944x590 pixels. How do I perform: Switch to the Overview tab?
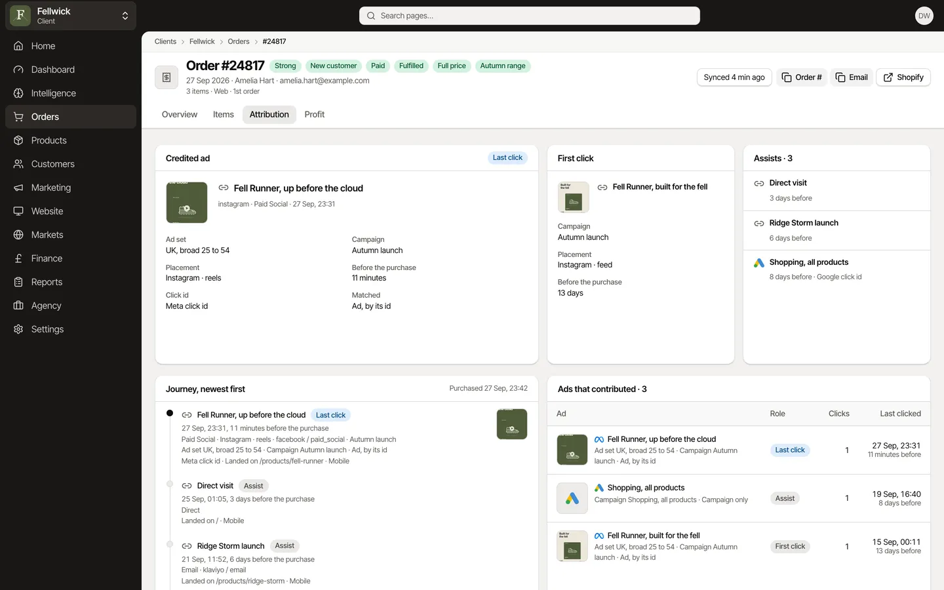[x=180, y=115]
